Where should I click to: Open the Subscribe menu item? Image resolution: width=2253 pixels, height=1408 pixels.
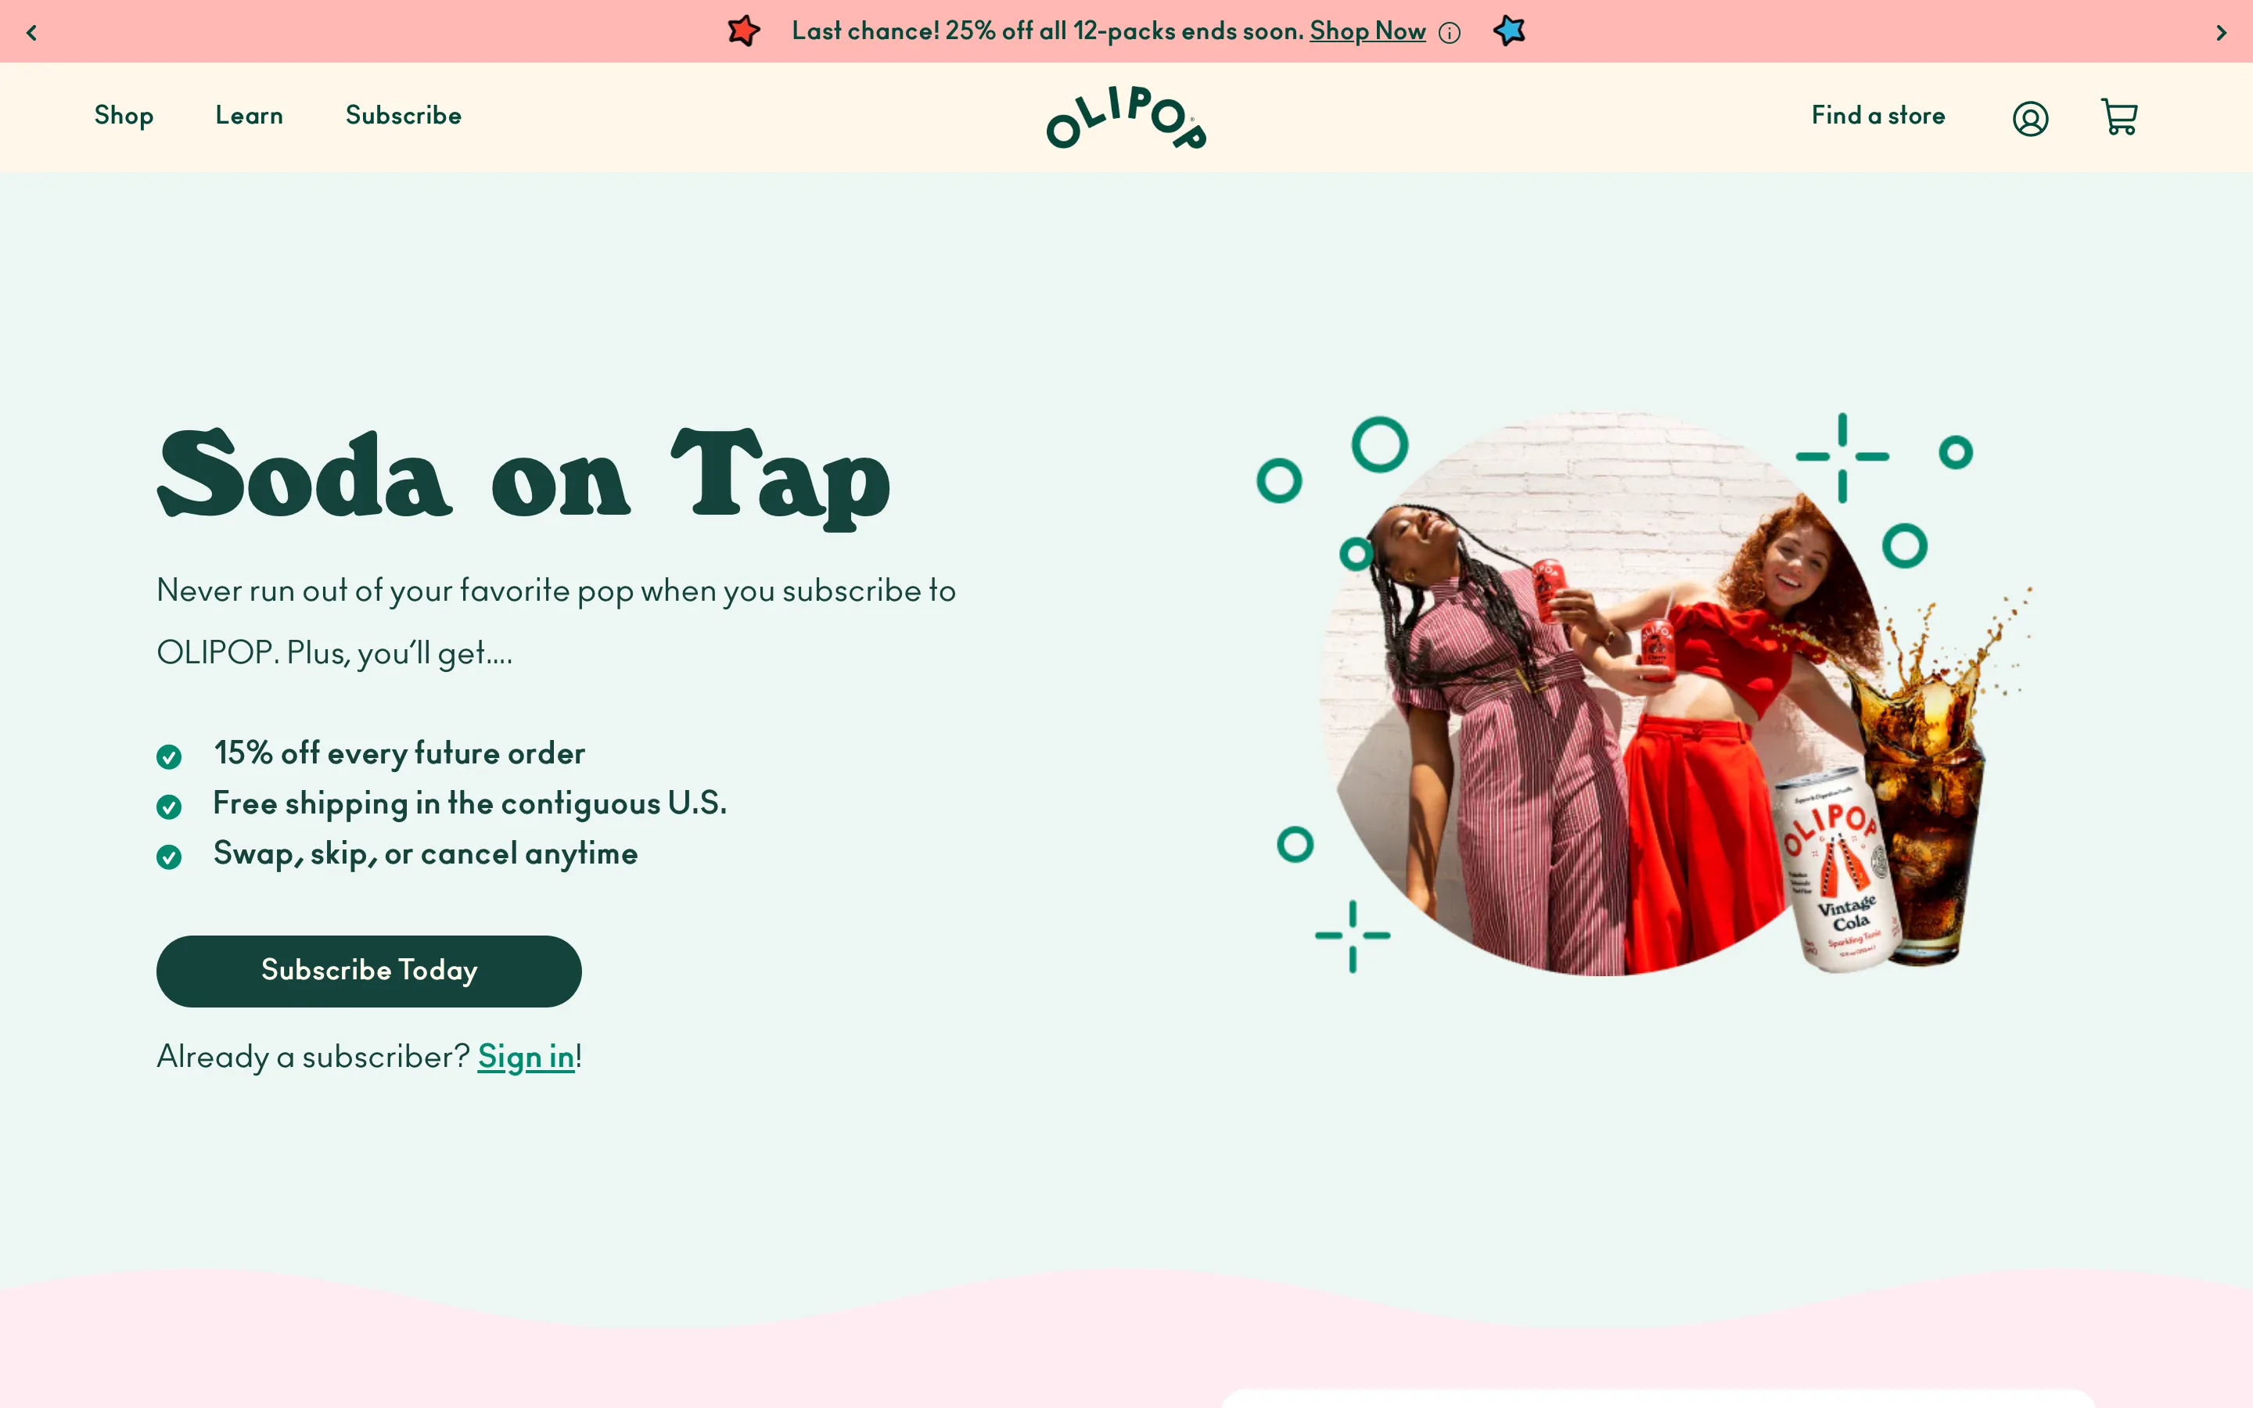coord(403,116)
